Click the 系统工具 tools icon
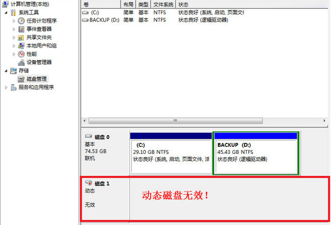The width and height of the screenshot is (331, 225). click(x=13, y=13)
